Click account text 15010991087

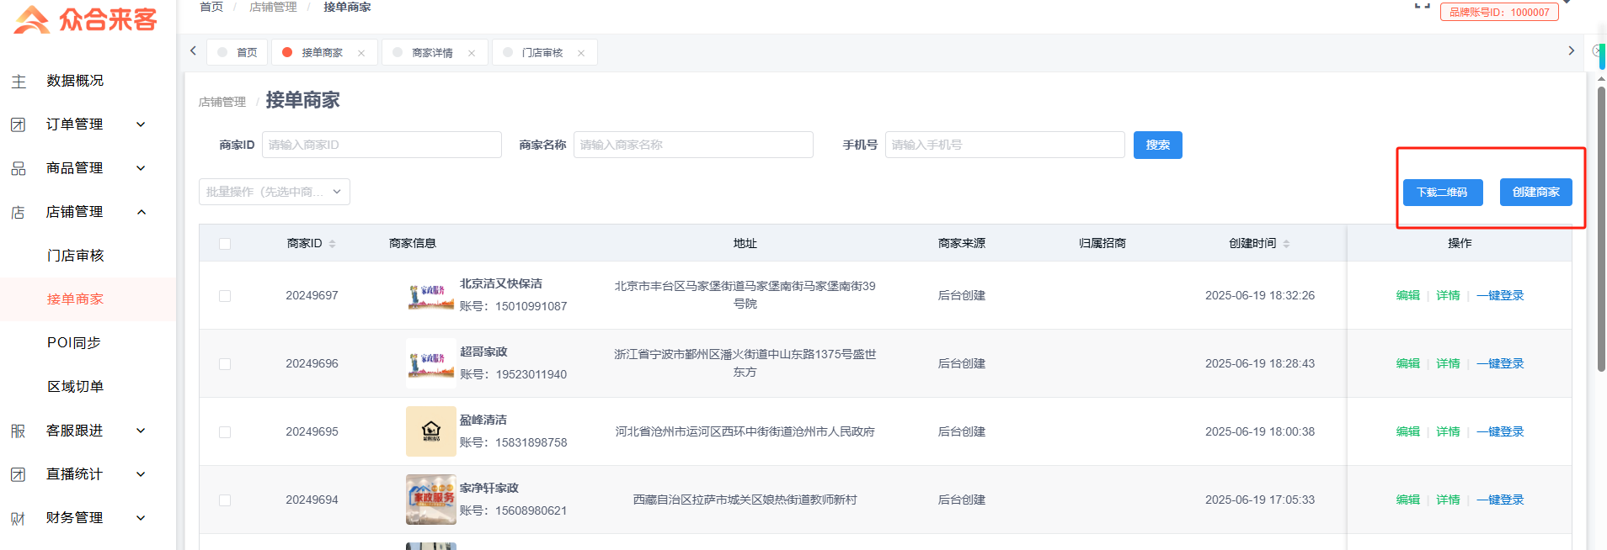tap(531, 307)
